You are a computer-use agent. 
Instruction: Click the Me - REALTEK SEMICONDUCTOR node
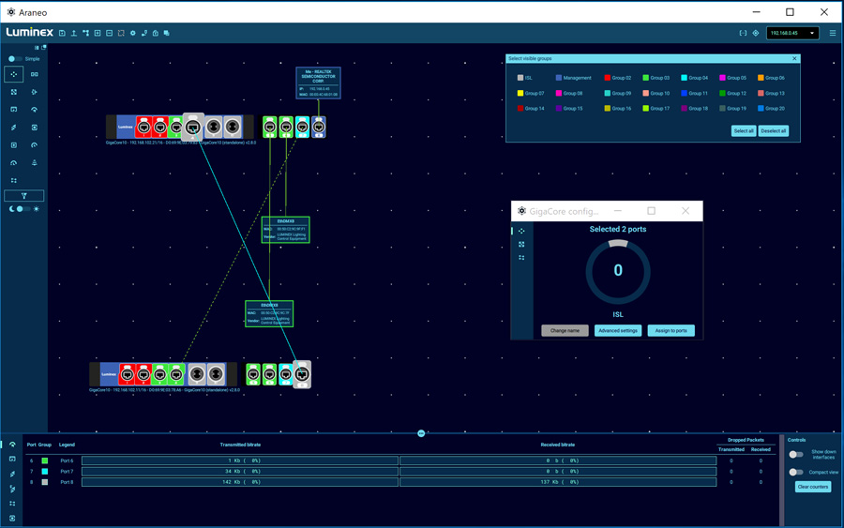(x=318, y=83)
